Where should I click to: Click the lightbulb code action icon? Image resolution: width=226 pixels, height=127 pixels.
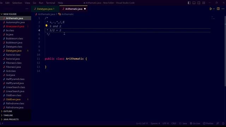tap(46, 26)
